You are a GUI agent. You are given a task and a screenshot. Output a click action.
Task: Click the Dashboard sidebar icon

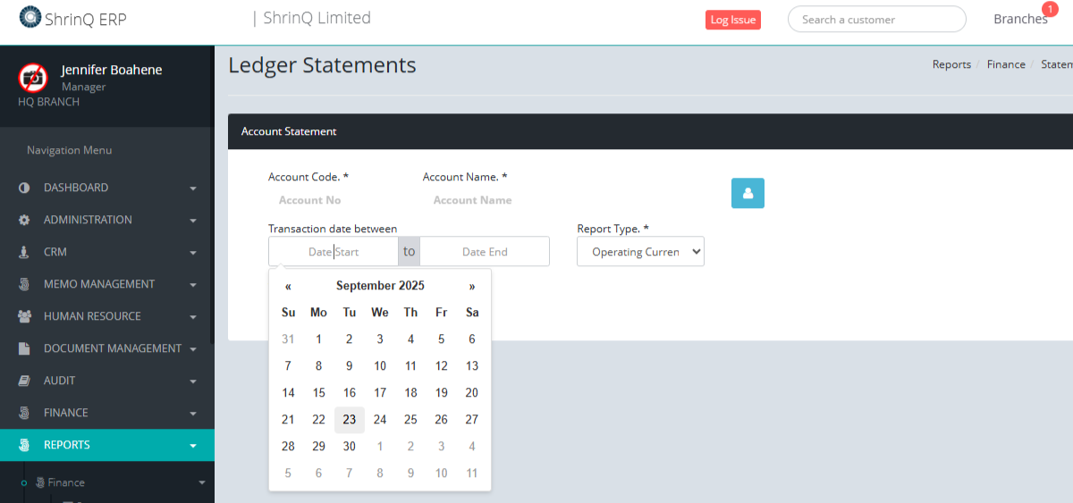[24, 188]
